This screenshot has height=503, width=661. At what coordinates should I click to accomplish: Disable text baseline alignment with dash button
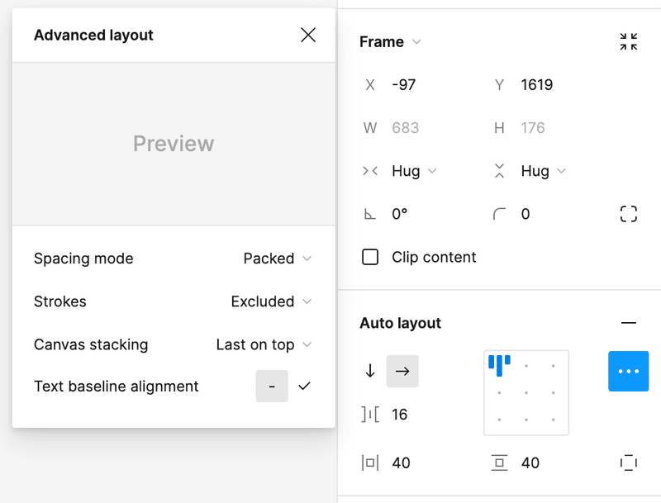[272, 387]
